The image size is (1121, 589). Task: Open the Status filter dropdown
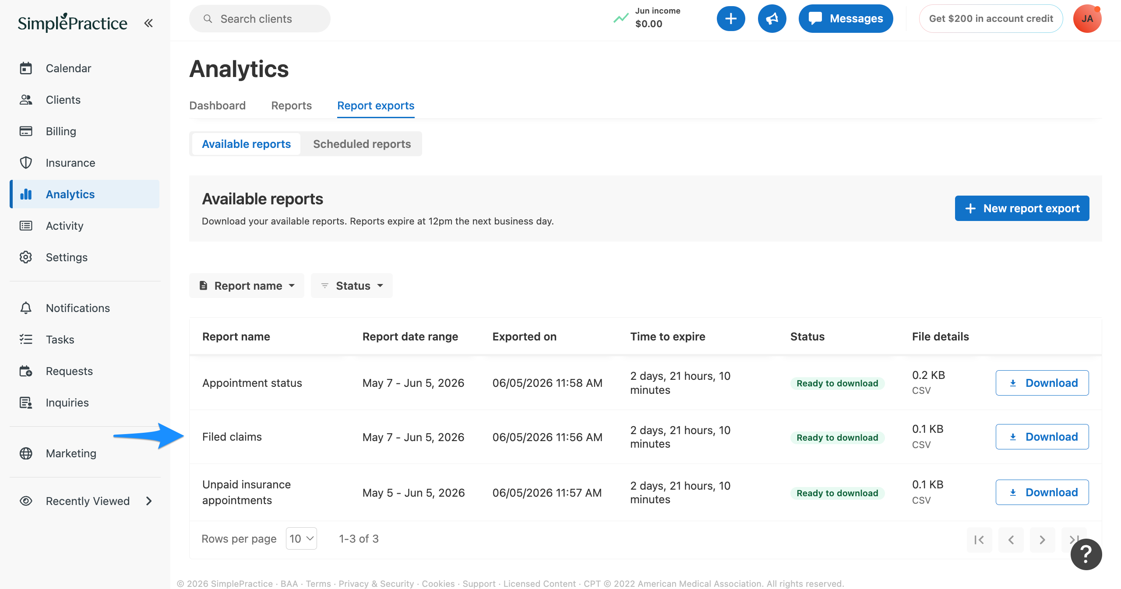coord(352,286)
